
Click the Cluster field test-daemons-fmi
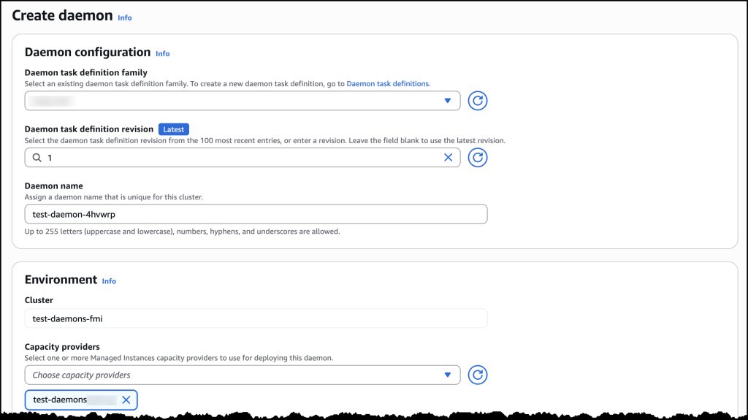tap(256, 318)
